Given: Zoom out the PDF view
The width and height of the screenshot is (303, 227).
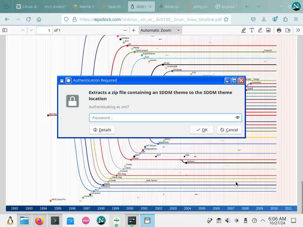Looking at the screenshot, I should tap(125, 30).
